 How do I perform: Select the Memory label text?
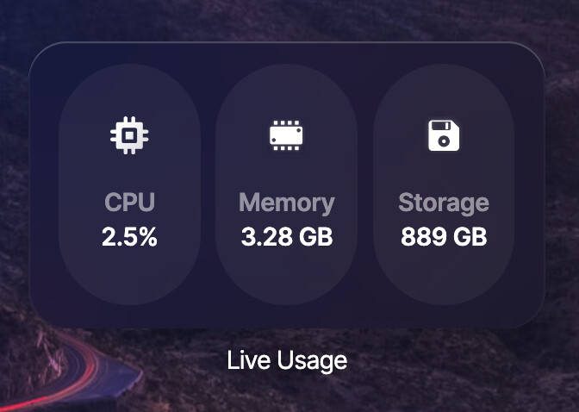[287, 203]
